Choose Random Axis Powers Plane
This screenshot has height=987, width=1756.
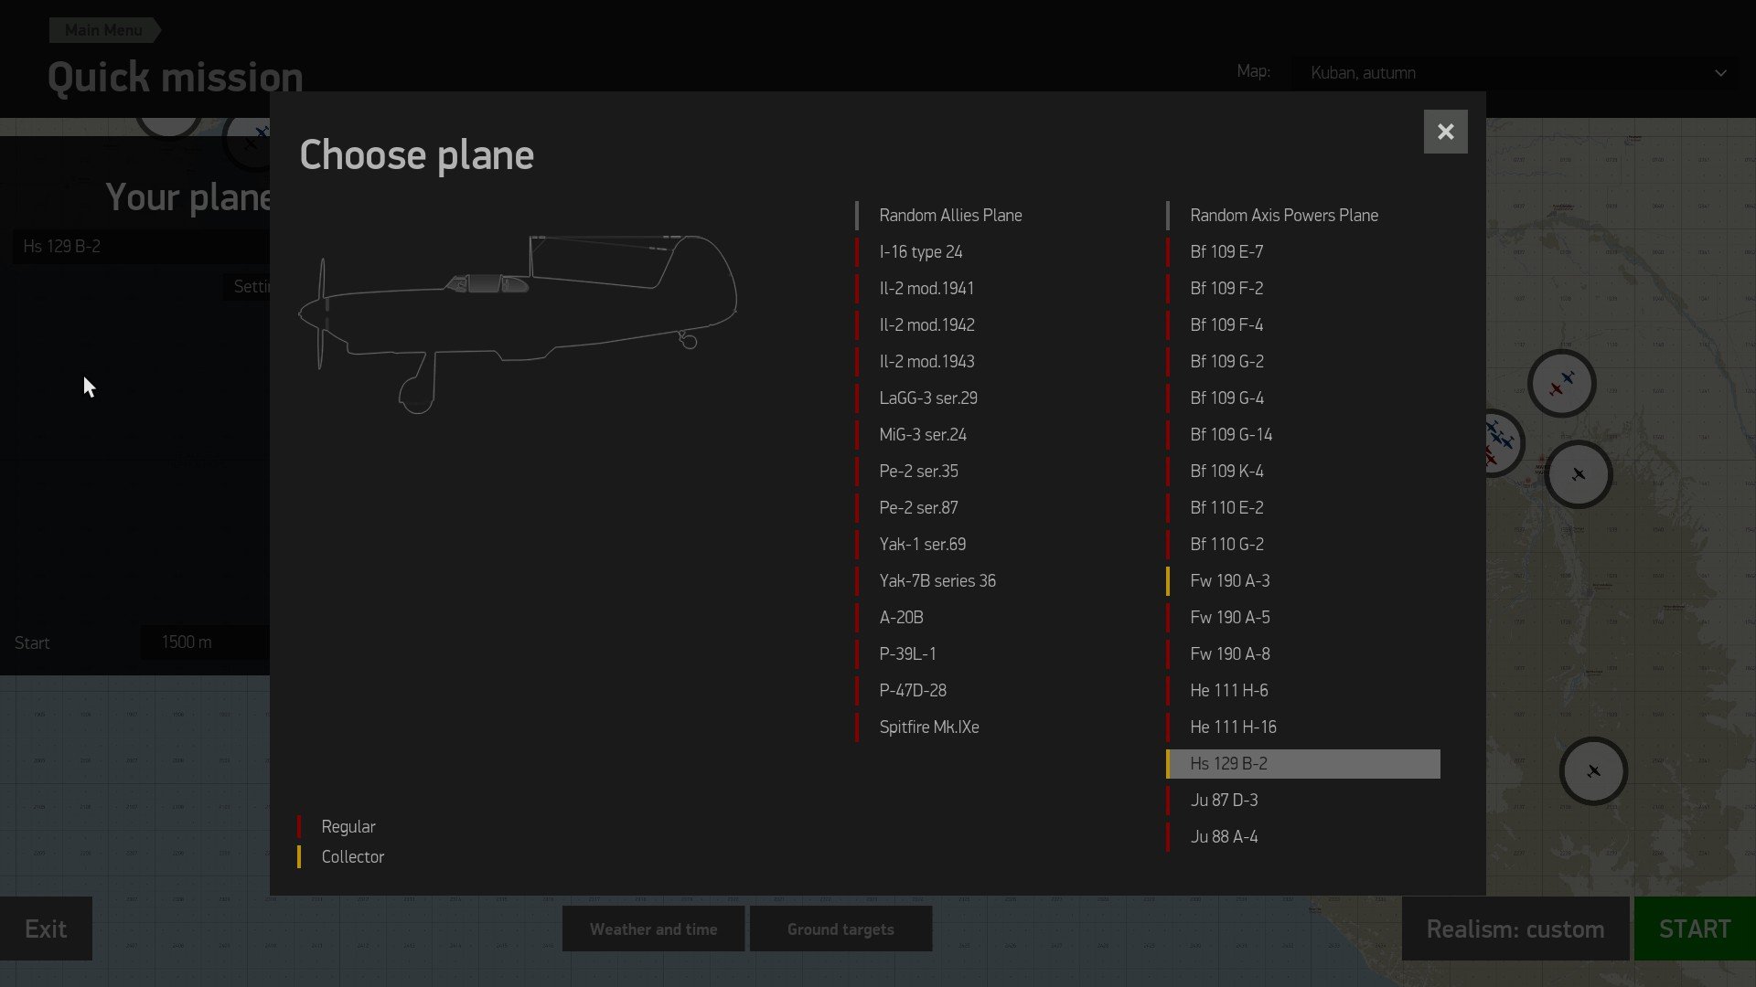(x=1283, y=216)
